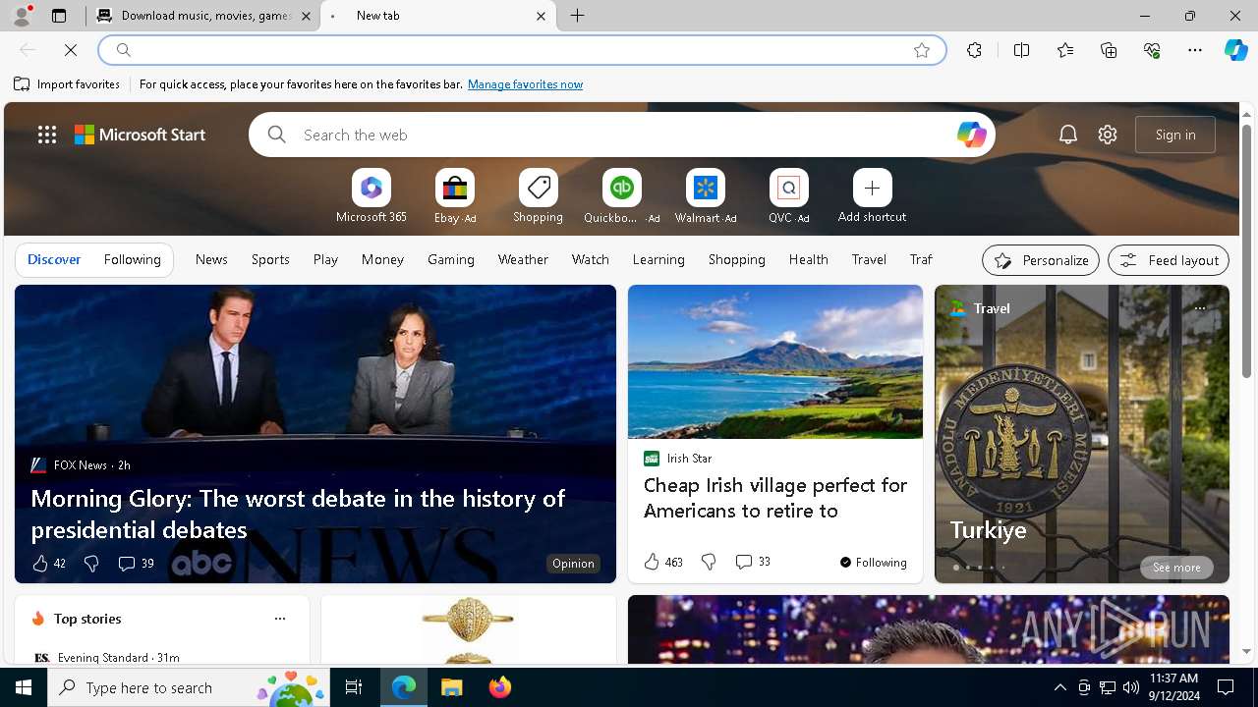
Task: Open the Microsoft 365 shortcut
Action: pyautogui.click(x=371, y=196)
